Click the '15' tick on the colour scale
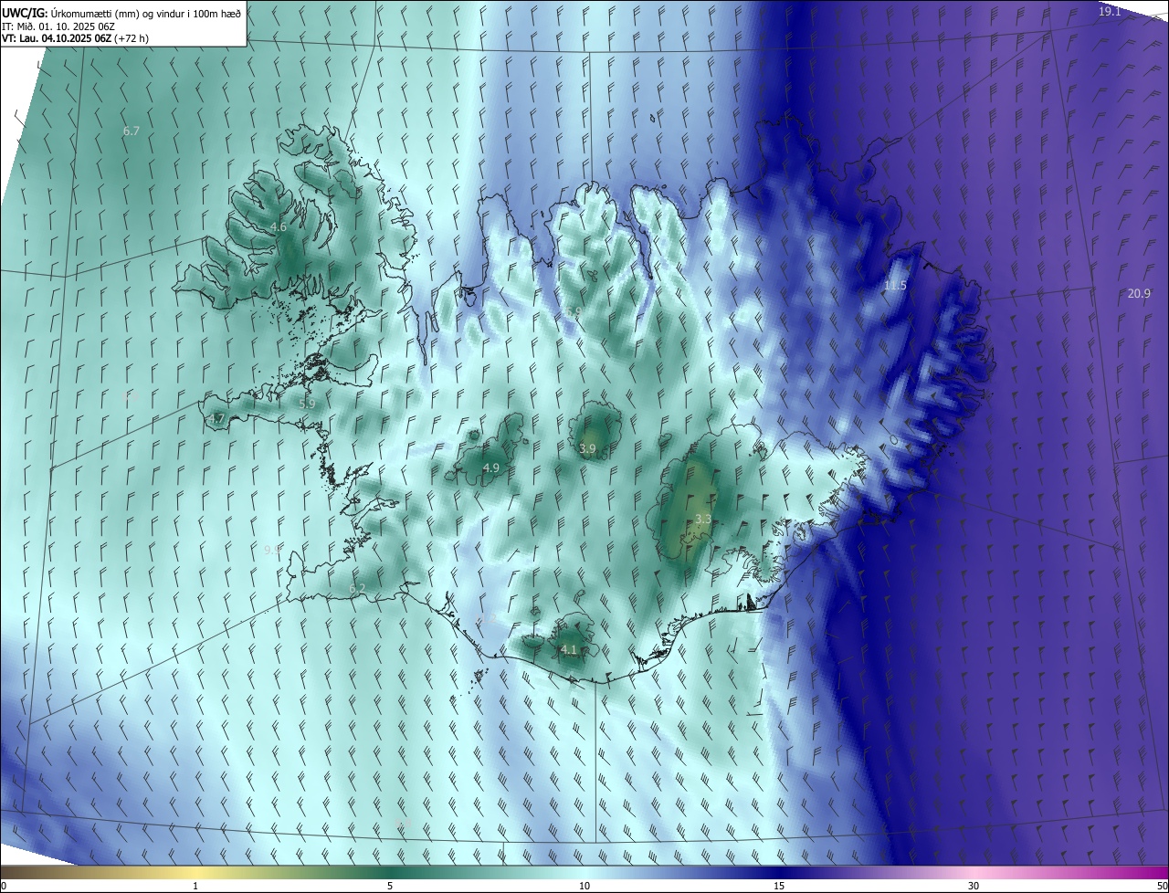 779,886
